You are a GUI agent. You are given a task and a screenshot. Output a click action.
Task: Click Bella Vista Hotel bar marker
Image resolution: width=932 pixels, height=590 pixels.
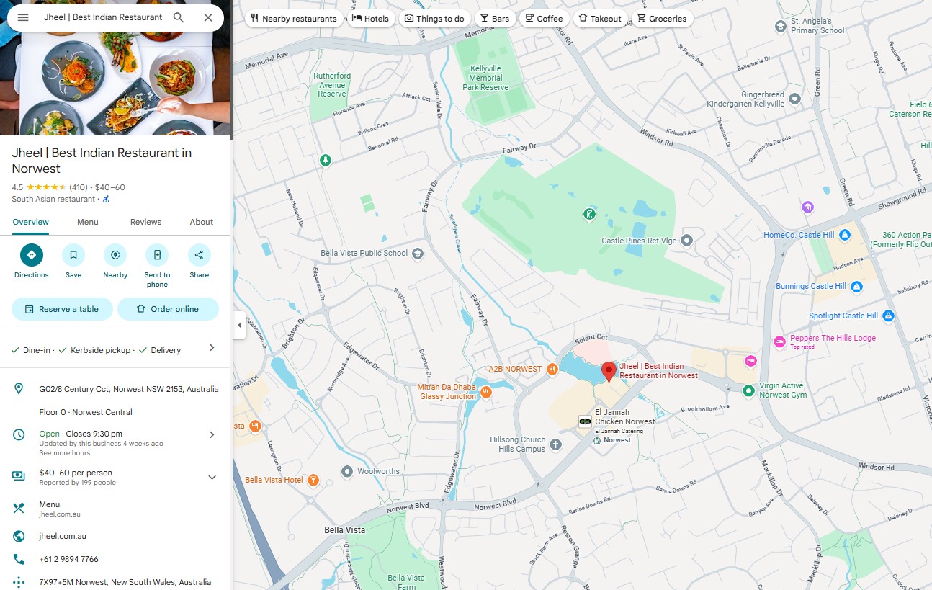(313, 480)
